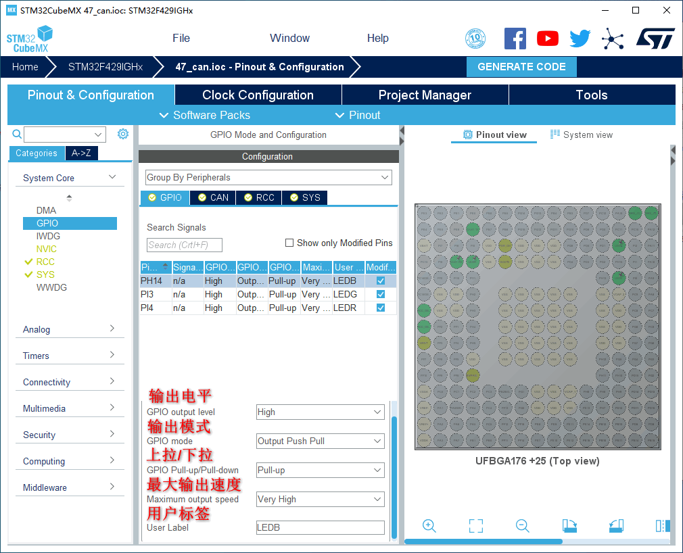Click the ST community network icon
683x553 pixels.
pyautogui.click(x=613, y=39)
